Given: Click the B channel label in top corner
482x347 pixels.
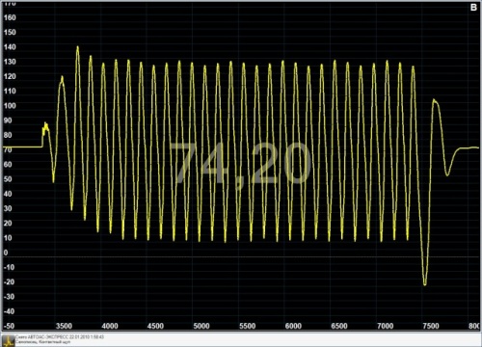Looking at the screenshot, I should 473,8.
